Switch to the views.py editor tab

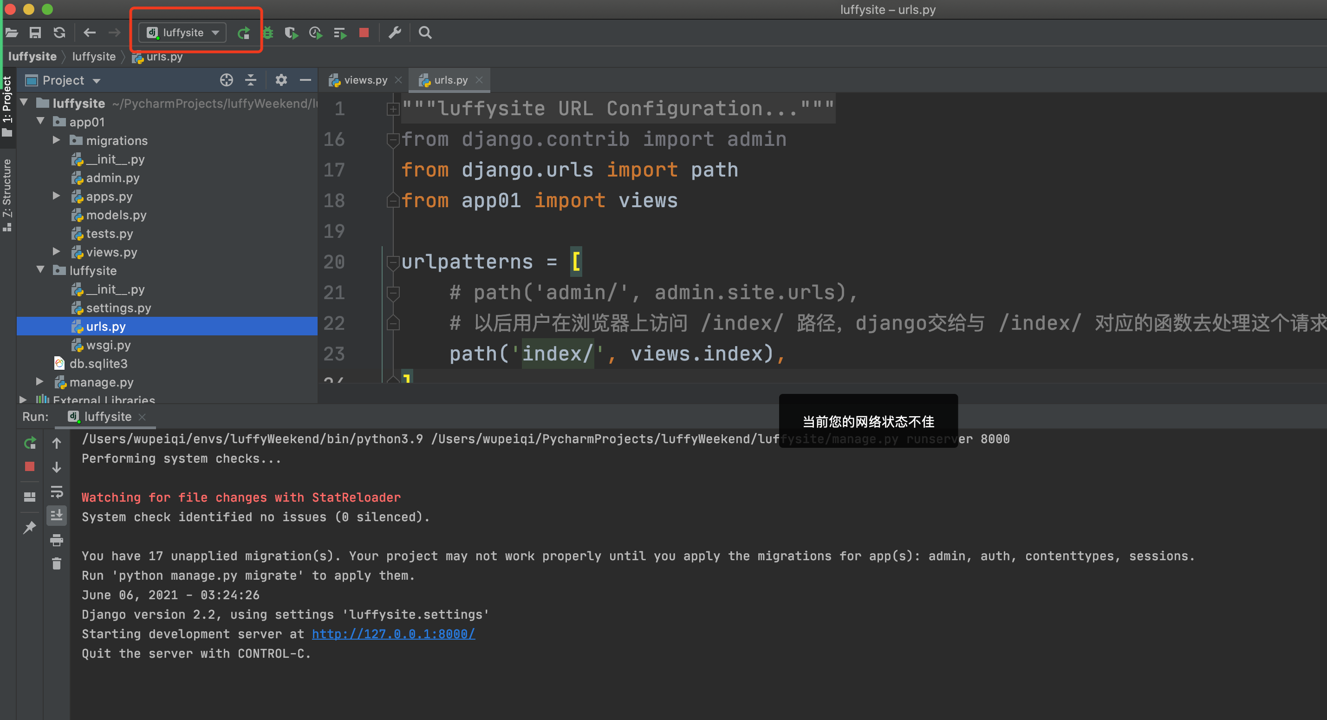[365, 80]
